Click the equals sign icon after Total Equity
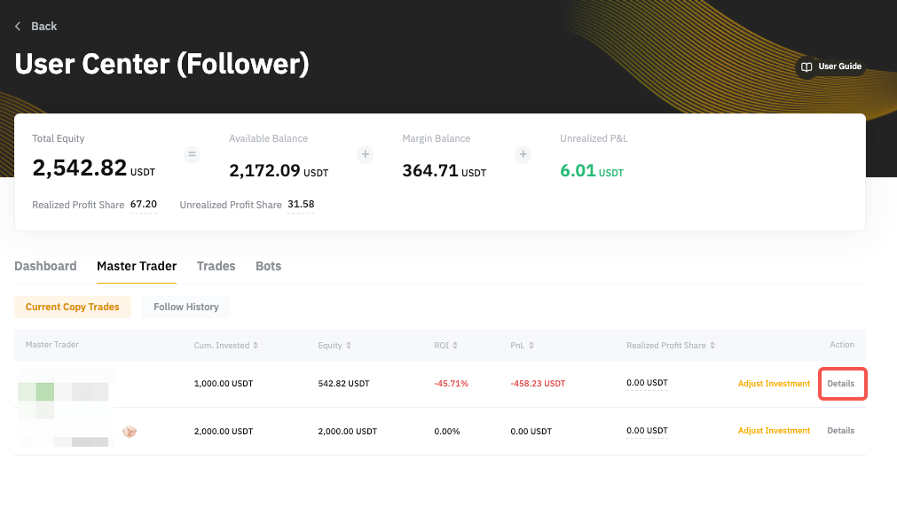897x507 pixels. coord(192,154)
